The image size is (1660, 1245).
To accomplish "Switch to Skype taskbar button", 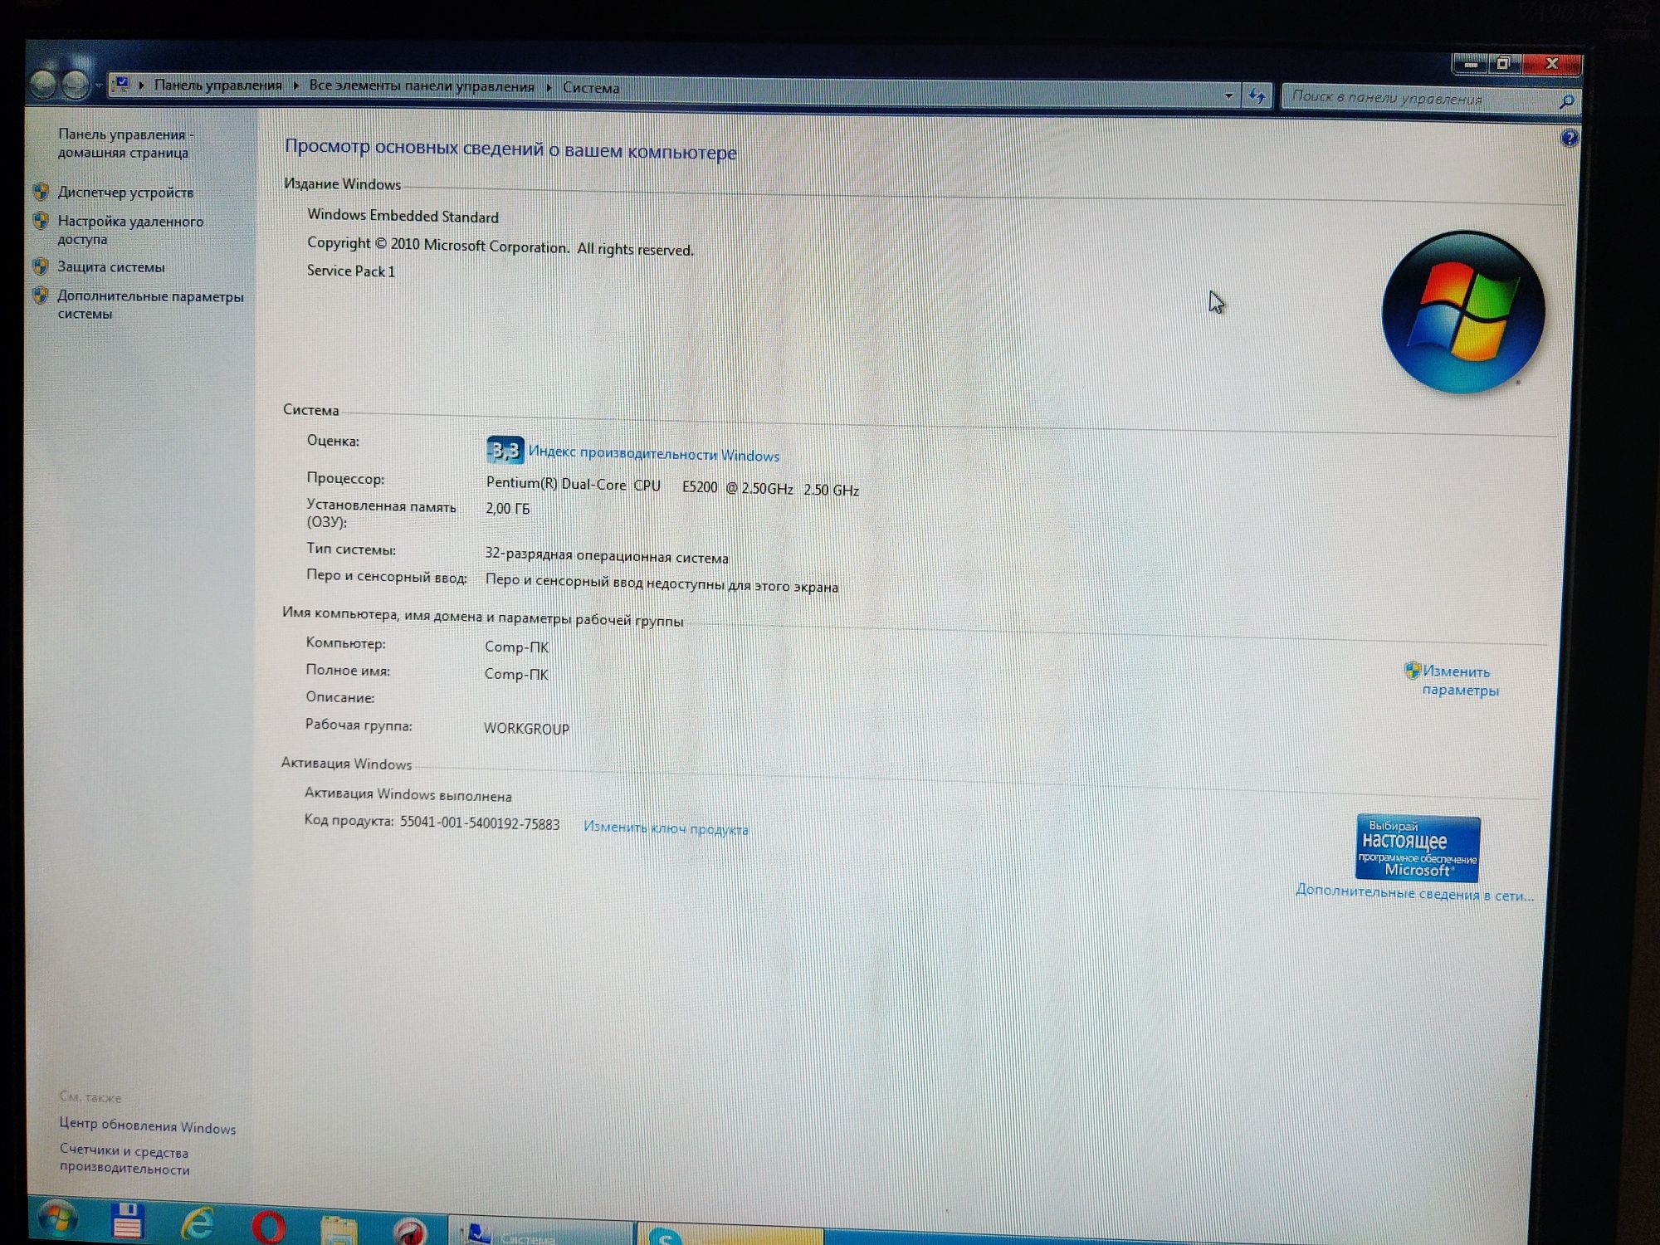I will [x=730, y=1234].
